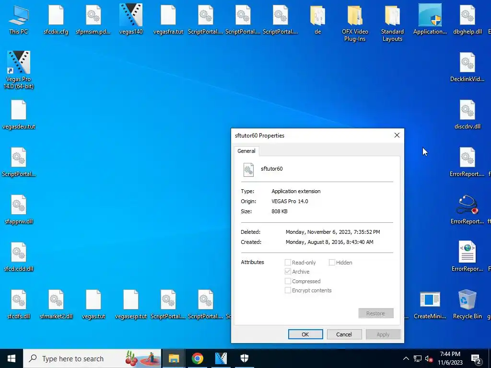491x368 pixels.
Task: Toggle the Read-only checkbox
Action: click(288, 262)
